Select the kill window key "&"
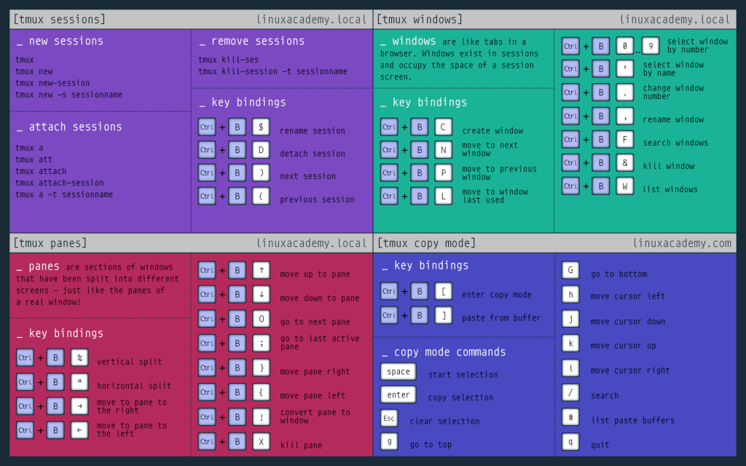Viewport: 746px width, 466px height. 624,162
